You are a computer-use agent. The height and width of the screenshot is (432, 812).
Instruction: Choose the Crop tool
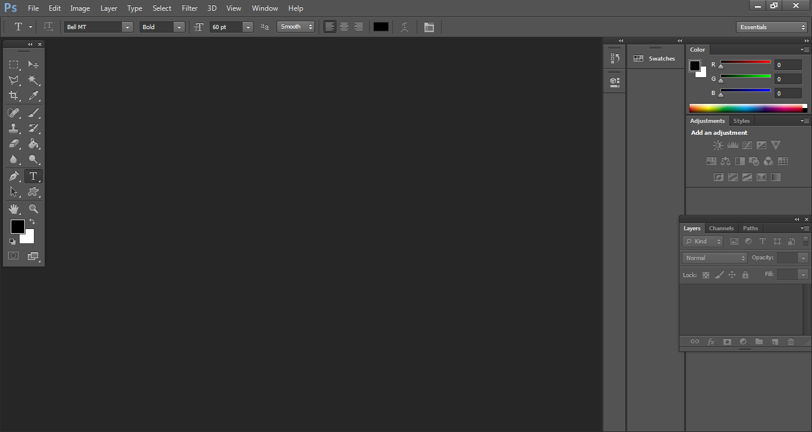pos(14,96)
